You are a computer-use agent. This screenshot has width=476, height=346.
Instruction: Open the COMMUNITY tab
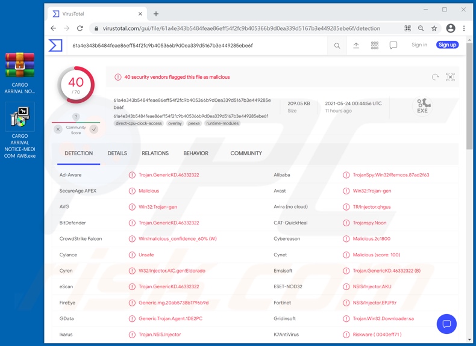click(x=246, y=153)
